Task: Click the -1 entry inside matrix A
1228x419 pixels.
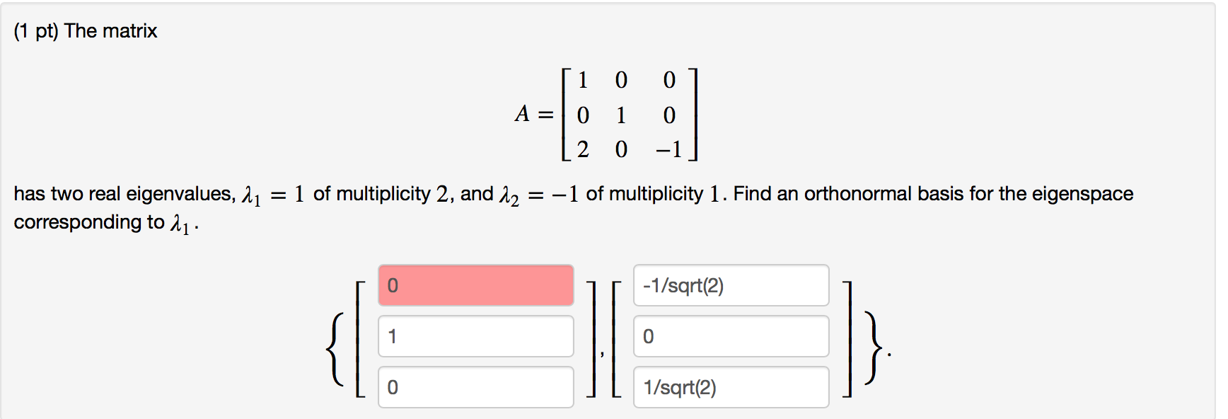Action: pos(671,149)
